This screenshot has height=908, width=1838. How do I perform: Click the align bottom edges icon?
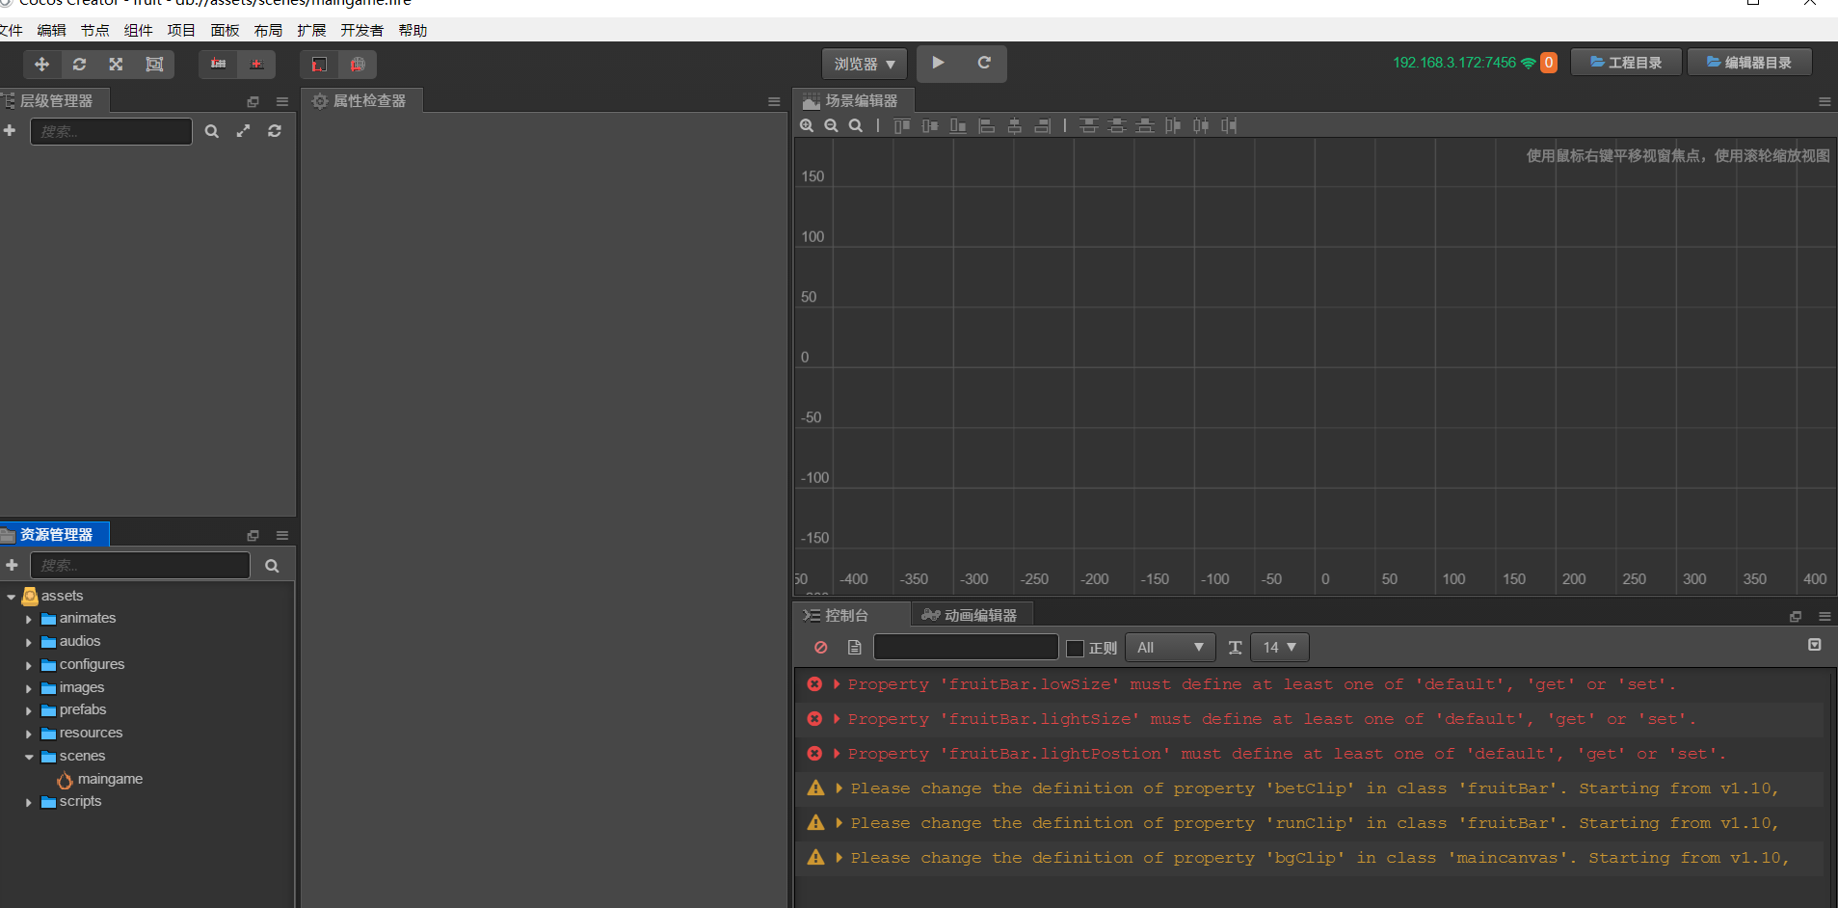[958, 125]
